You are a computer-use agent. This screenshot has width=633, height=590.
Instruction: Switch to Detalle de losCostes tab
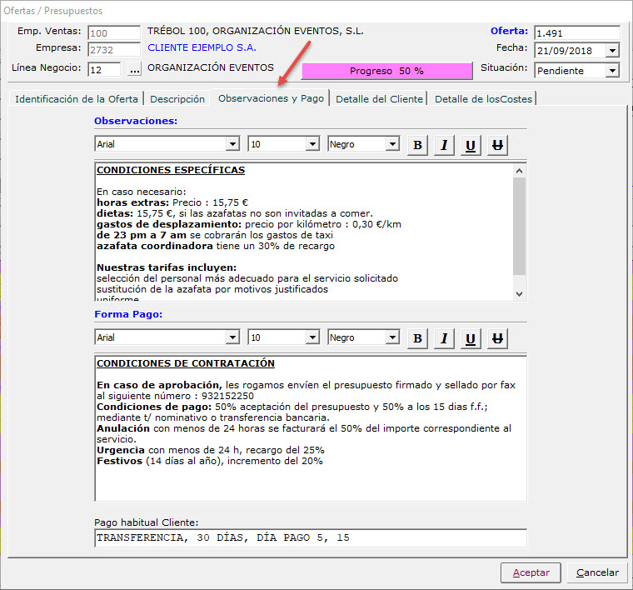[x=483, y=99]
